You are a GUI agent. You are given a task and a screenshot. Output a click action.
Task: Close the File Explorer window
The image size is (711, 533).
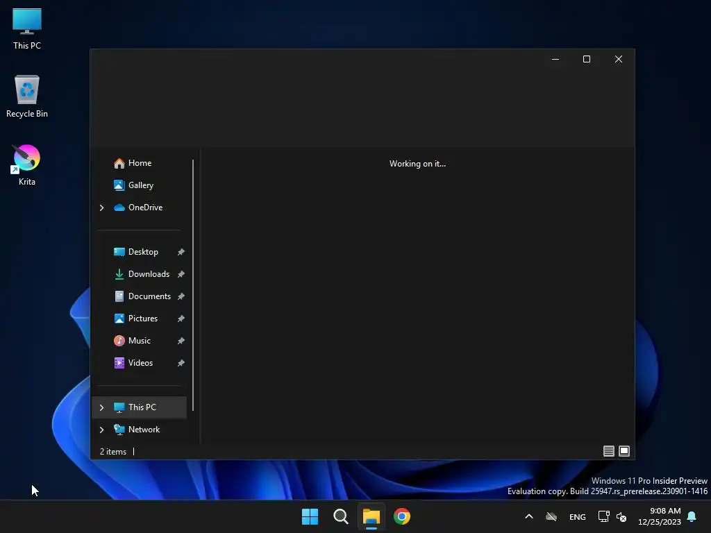coord(618,60)
